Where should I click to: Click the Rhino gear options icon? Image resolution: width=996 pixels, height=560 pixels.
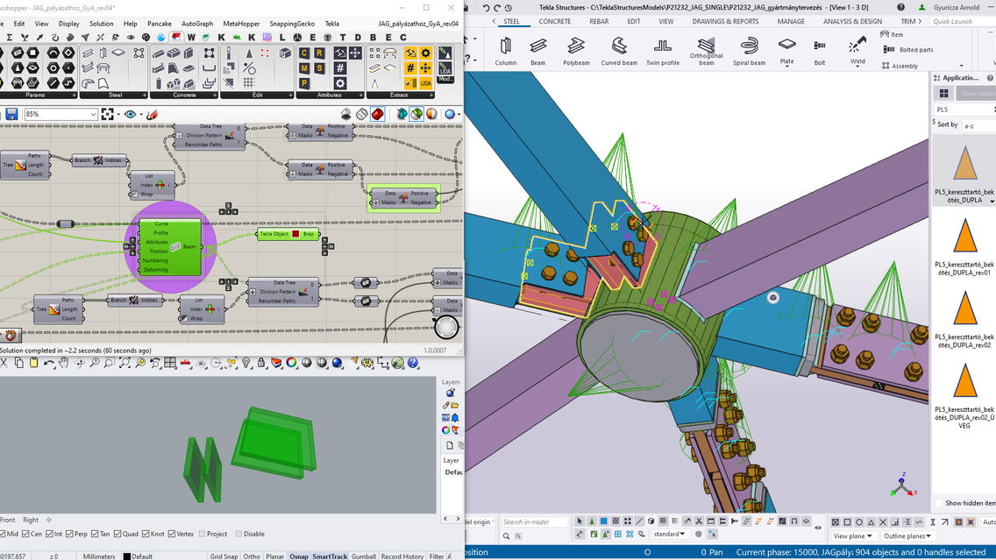click(x=367, y=363)
